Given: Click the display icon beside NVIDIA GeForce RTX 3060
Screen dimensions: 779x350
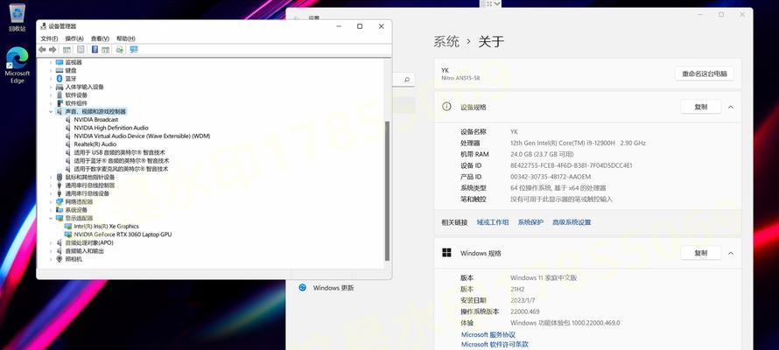Looking at the screenshot, I should [x=68, y=234].
